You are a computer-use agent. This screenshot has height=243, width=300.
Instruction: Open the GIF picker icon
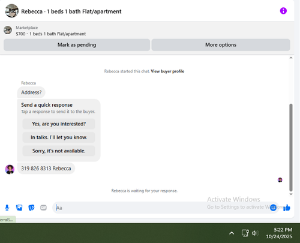click(x=43, y=208)
